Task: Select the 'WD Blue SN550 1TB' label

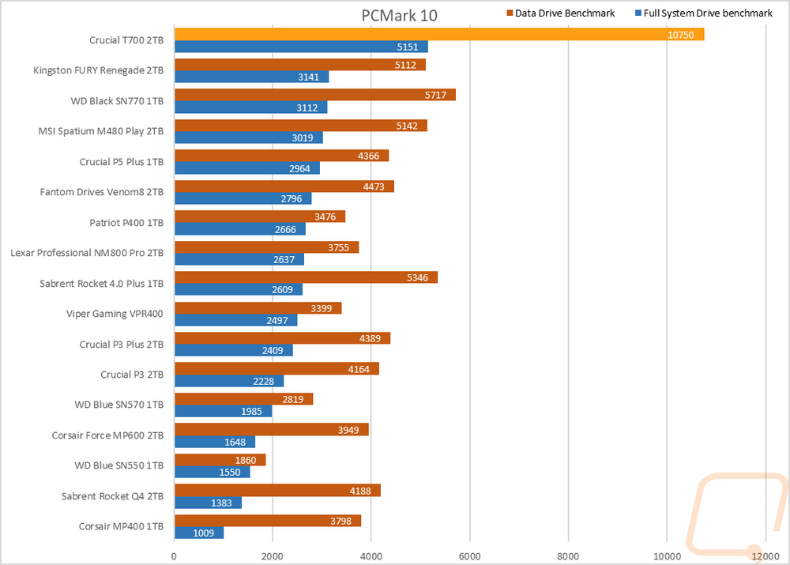Action: point(119,465)
